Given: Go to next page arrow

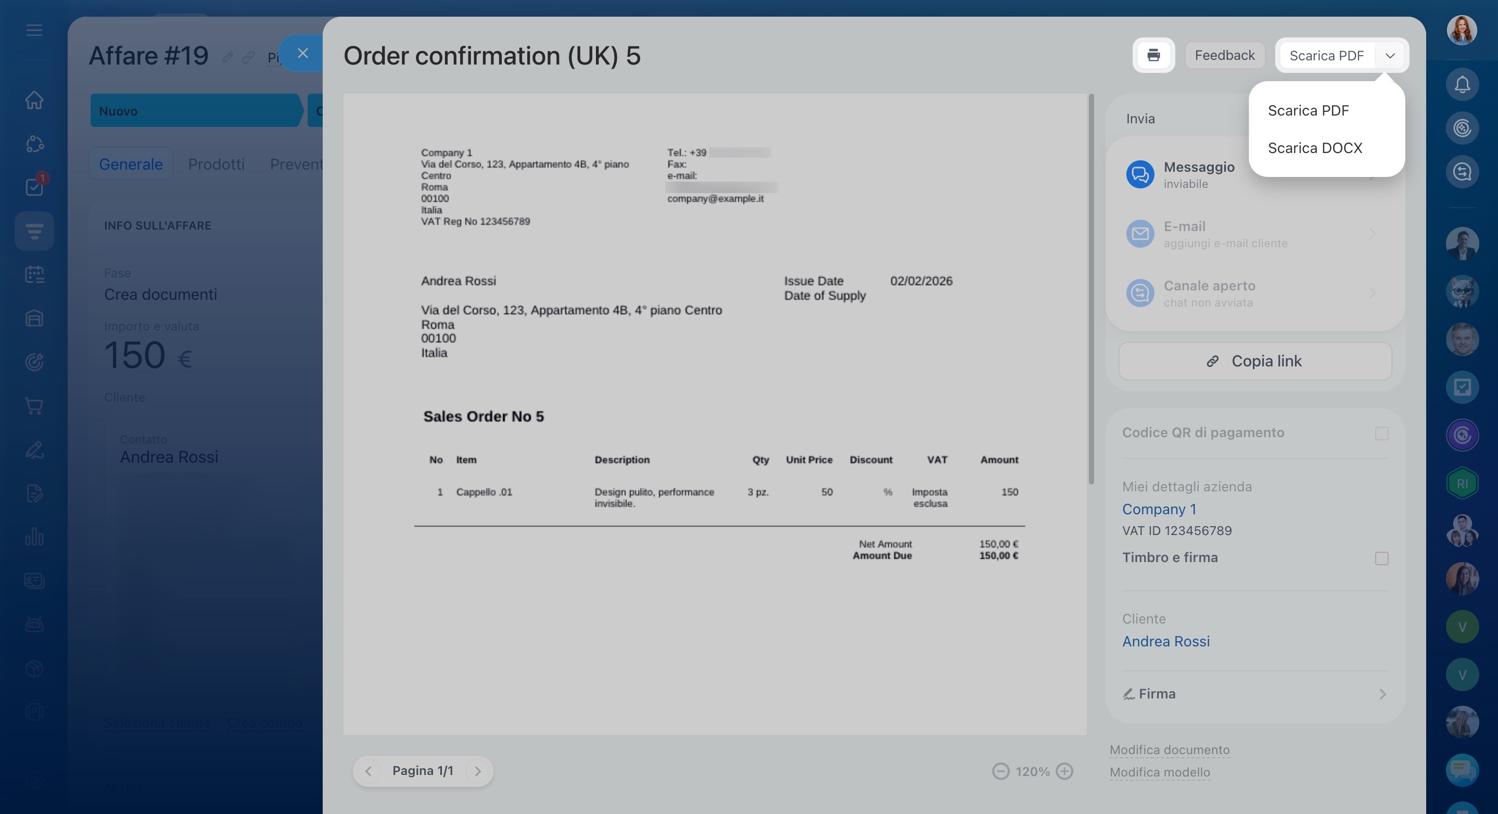Looking at the screenshot, I should pos(478,771).
